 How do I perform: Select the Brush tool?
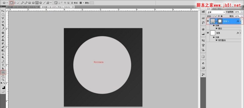[3, 36]
